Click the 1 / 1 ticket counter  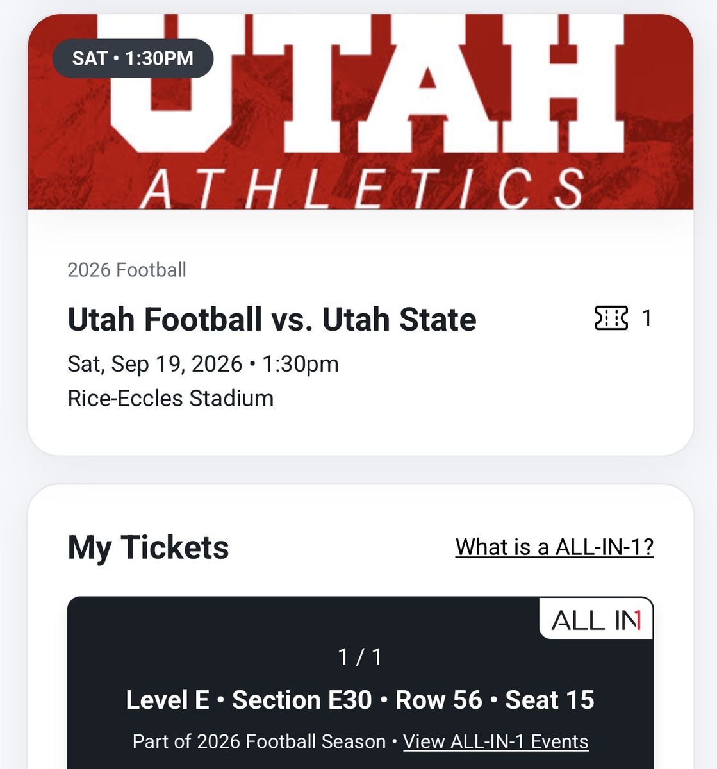361,657
